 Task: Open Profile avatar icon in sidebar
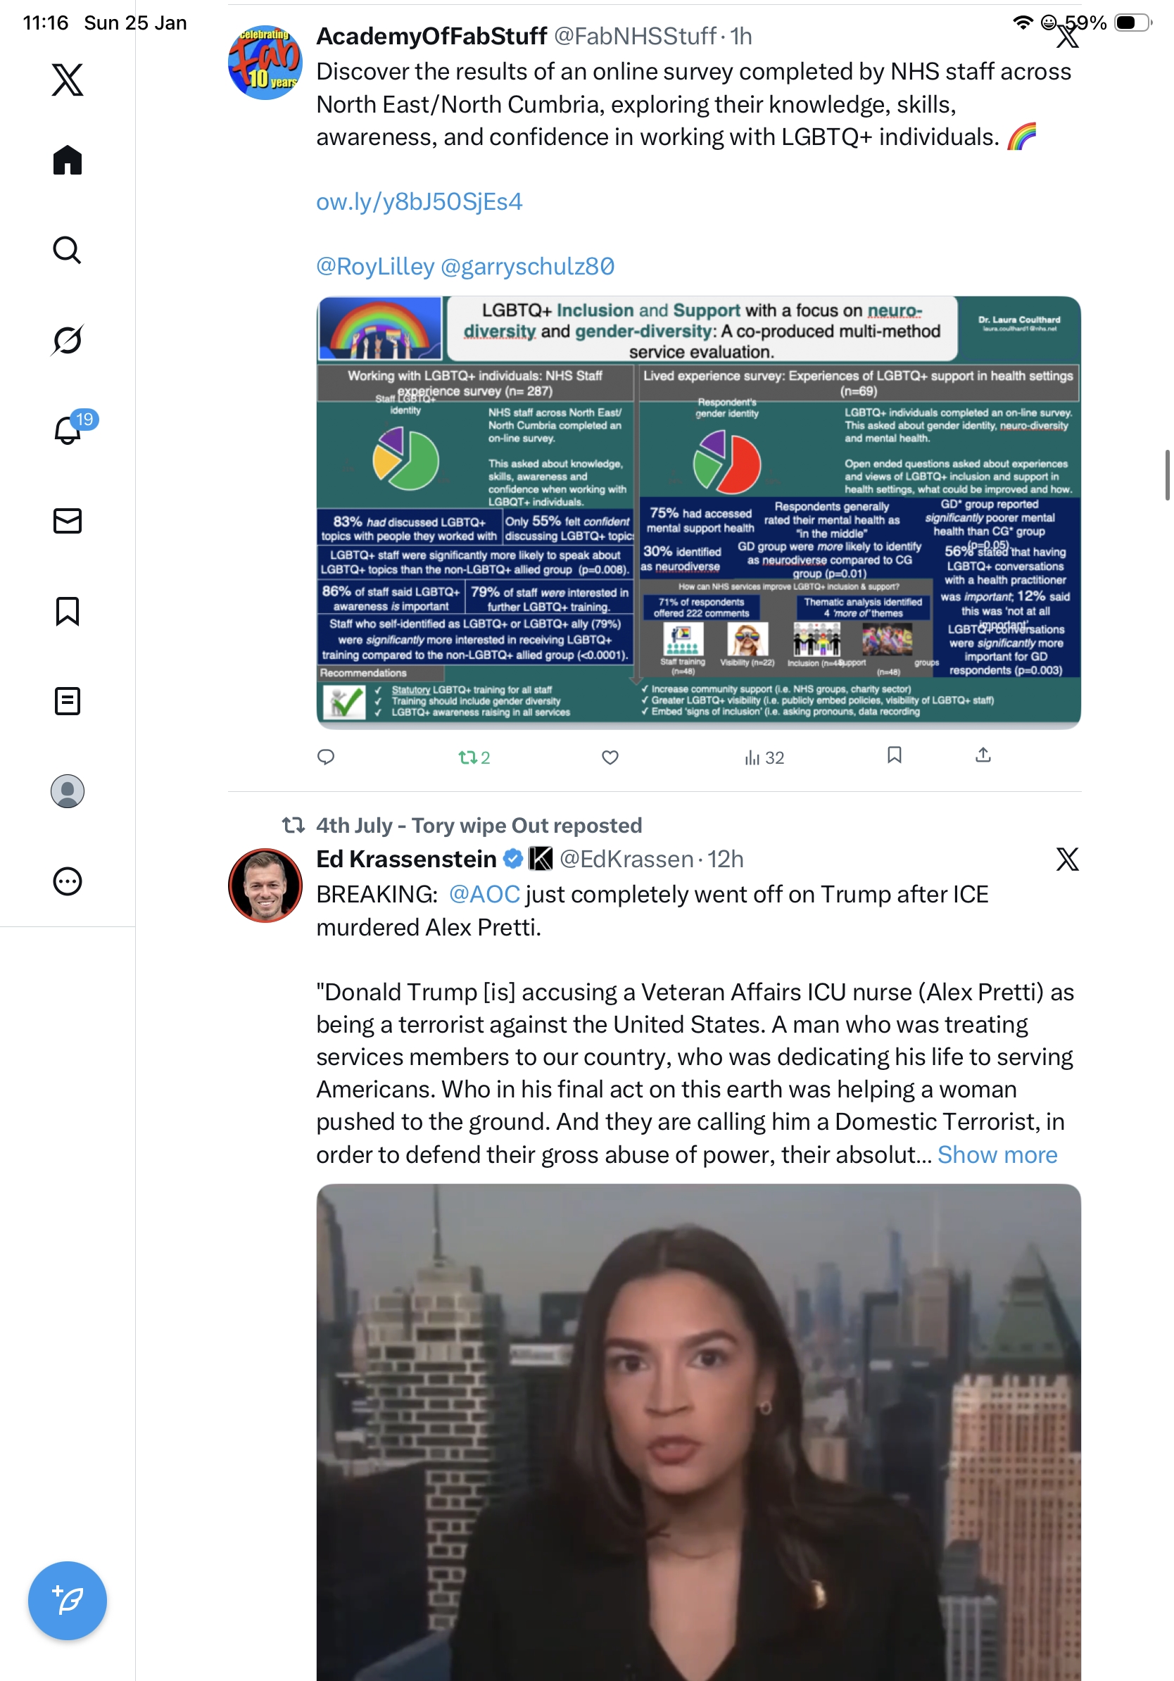(68, 791)
